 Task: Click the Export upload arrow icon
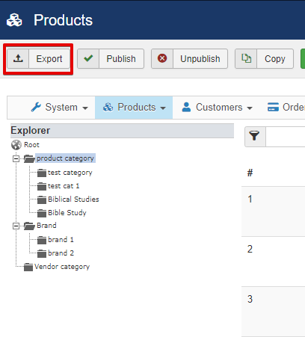point(18,58)
